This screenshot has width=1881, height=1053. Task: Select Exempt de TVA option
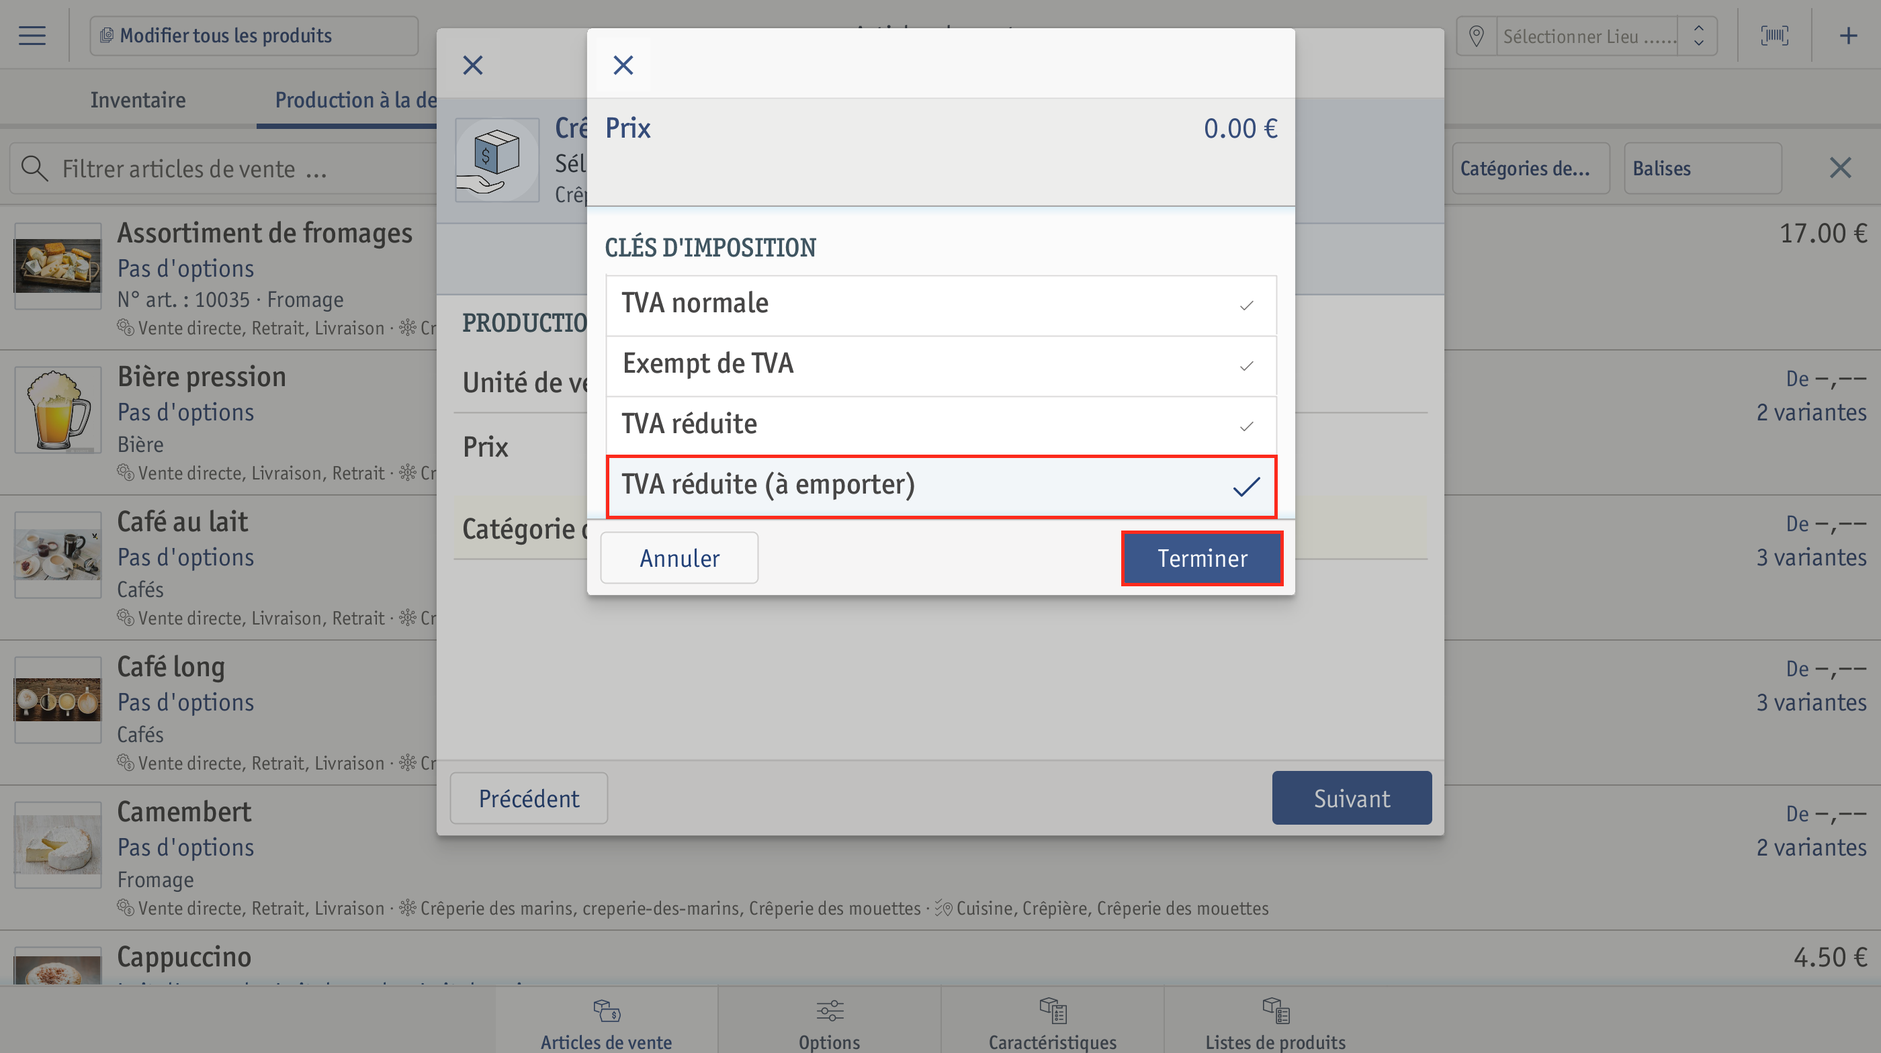(940, 365)
